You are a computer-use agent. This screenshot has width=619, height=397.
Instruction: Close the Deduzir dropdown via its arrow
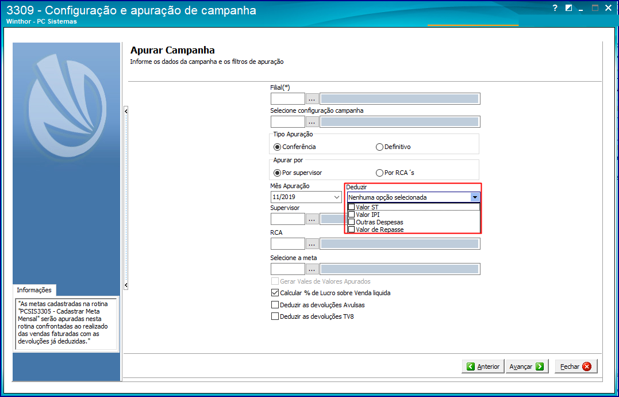[x=475, y=197]
